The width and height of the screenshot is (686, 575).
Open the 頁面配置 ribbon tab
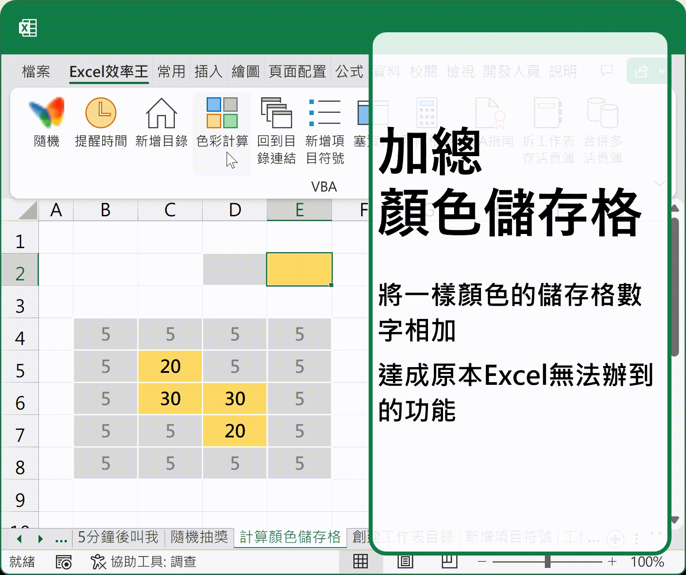click(x=297, y=71)
